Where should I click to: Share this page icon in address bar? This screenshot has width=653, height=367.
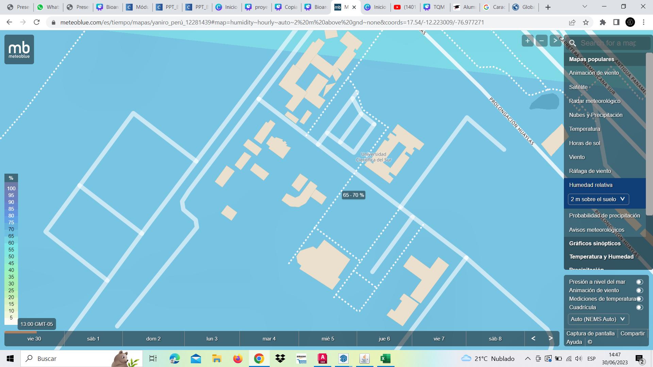point(572,22)
